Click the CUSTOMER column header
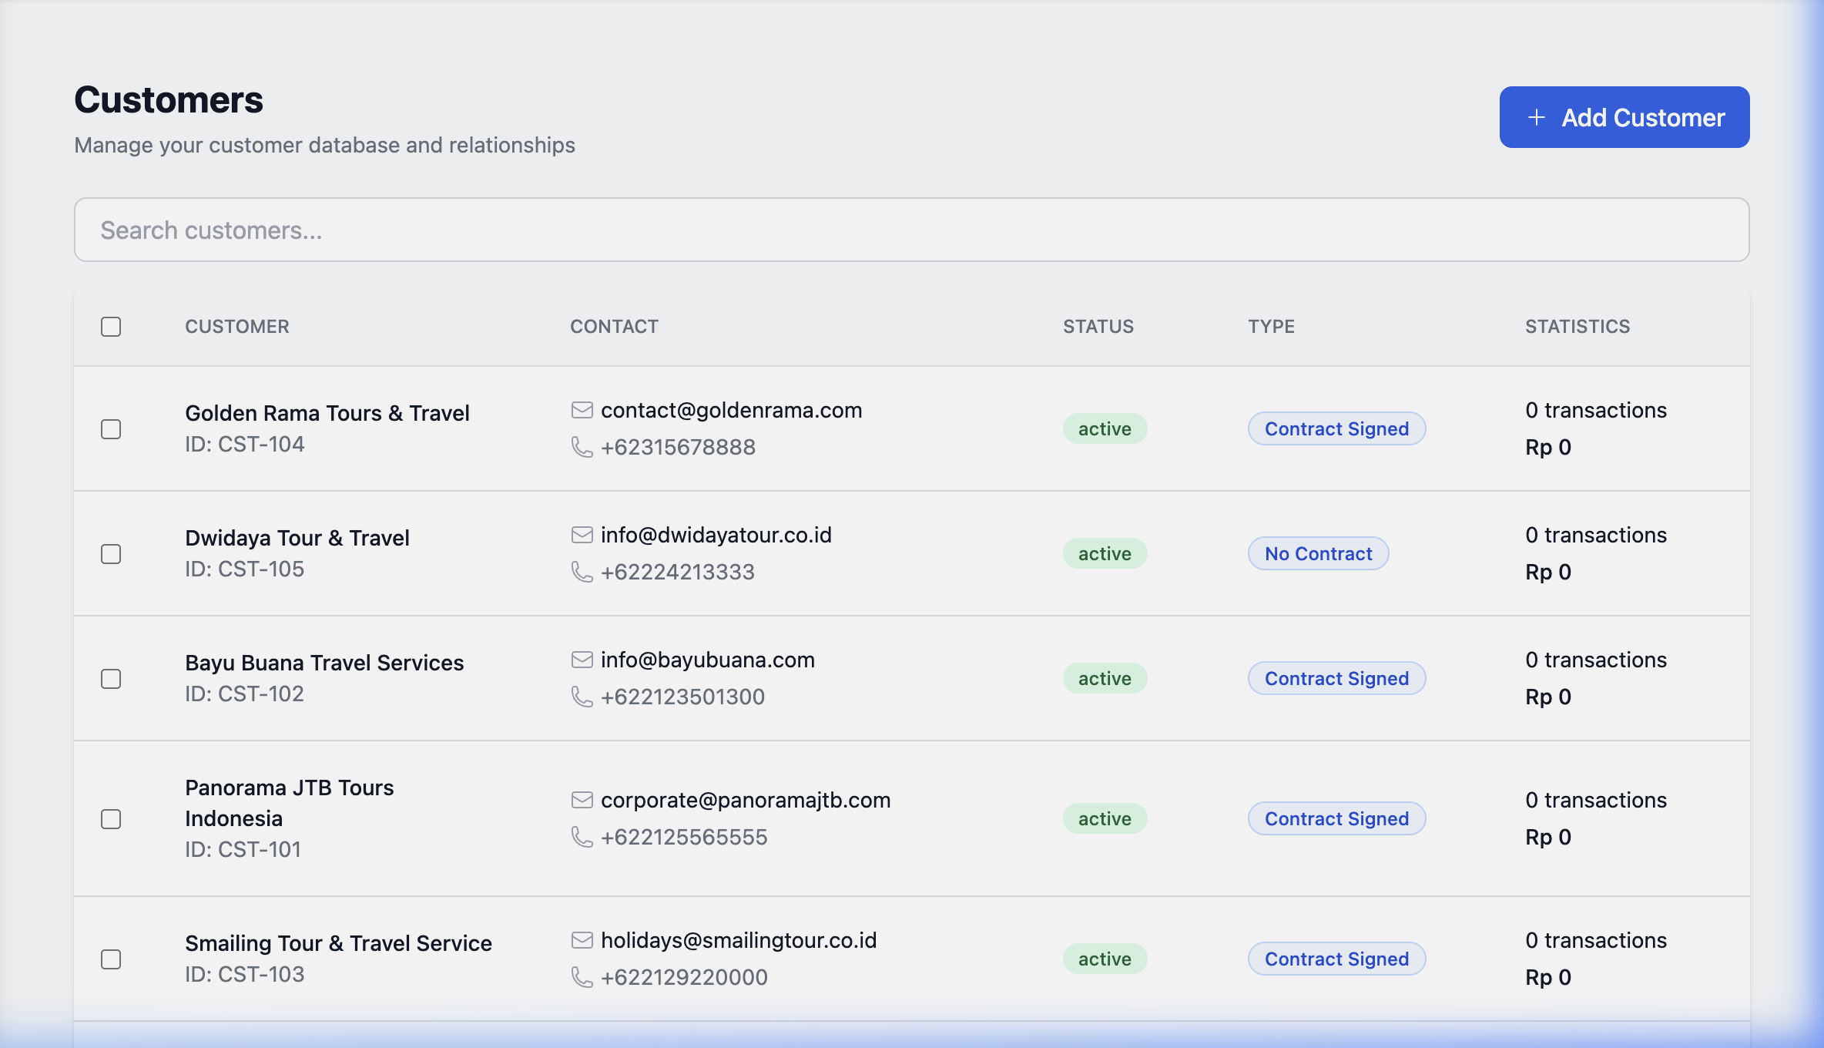This screenshot has height=1048, width=1824. [237, 327]
